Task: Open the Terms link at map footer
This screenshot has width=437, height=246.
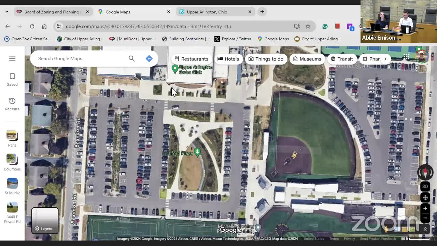Action: tap(334, 239)
